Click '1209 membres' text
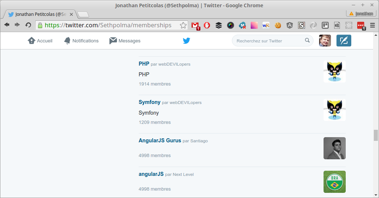 point(155,122)
